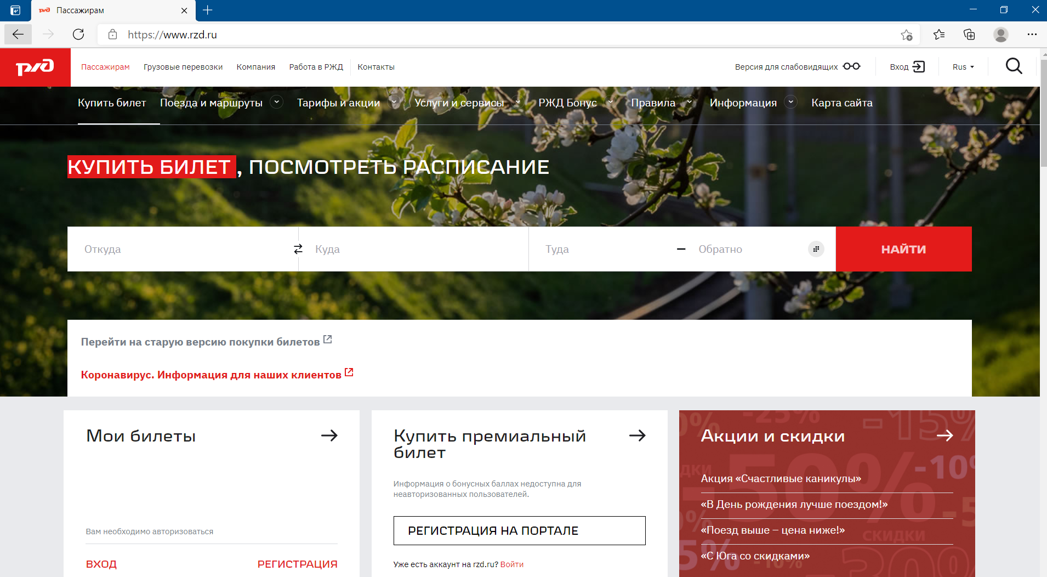
Task: Expand the Информация submenu
Action: (x=790, y=102)
